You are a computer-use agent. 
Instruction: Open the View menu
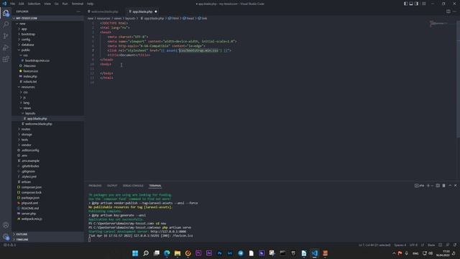click(47, 4)
